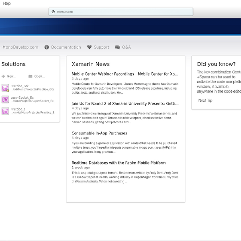
Task: Click the In-App Purchases article summary text
Action: (125, 147)
